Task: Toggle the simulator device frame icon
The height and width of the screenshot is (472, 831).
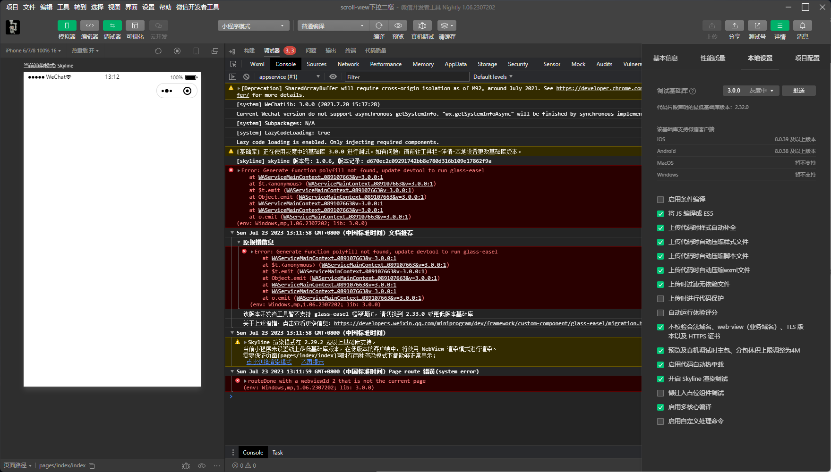Action: pyautogui.click(x=196, y=51)
